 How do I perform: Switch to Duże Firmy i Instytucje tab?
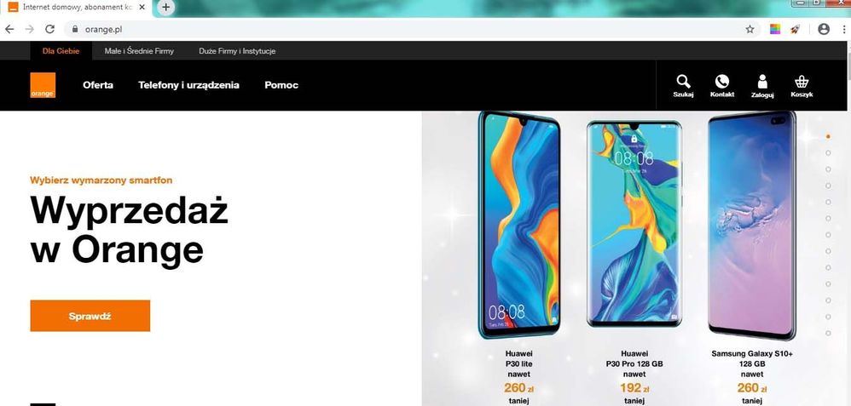(237, 51)
